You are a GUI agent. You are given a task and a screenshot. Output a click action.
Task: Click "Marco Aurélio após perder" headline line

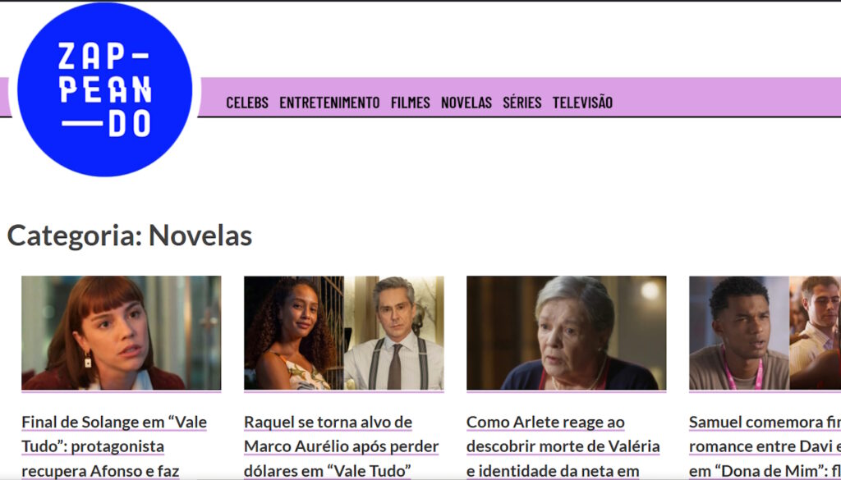[341, 446]
